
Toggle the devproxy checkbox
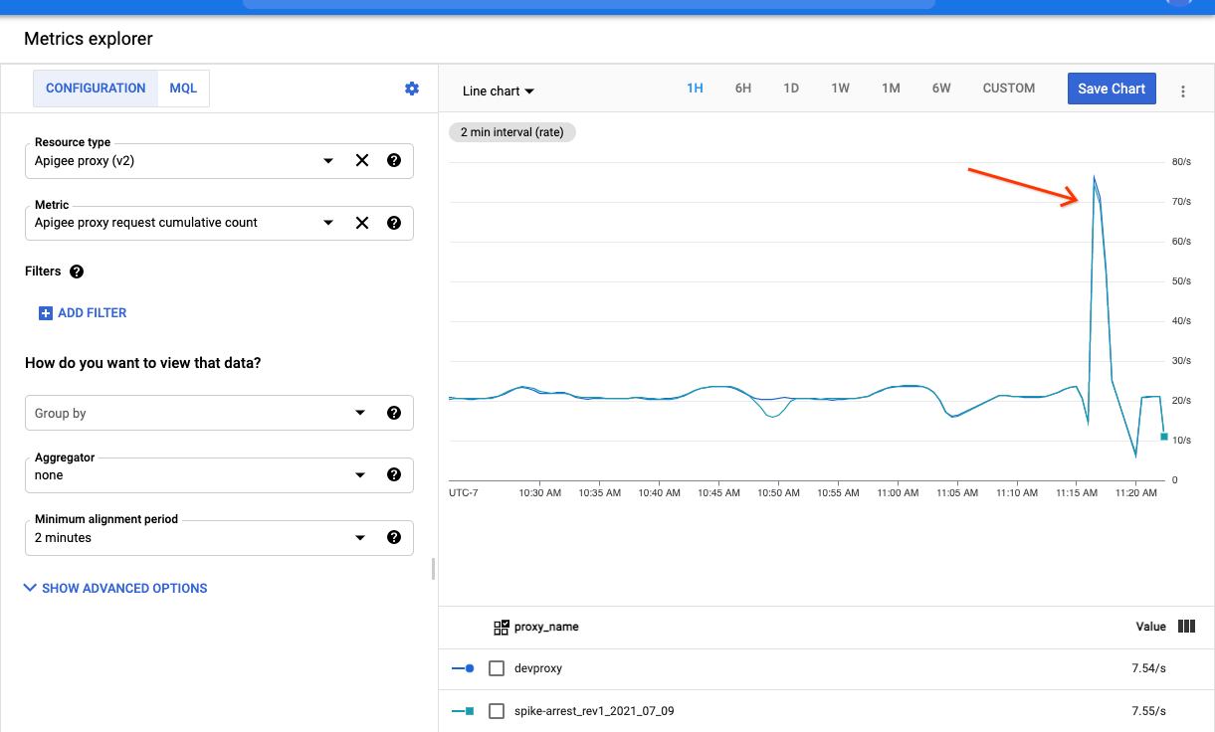497,668
